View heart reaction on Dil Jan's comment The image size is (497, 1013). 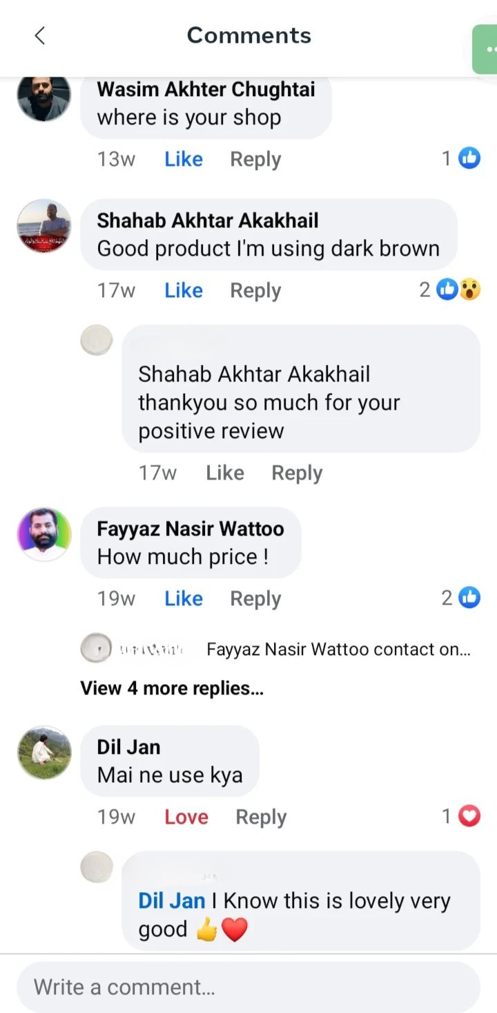461,816
